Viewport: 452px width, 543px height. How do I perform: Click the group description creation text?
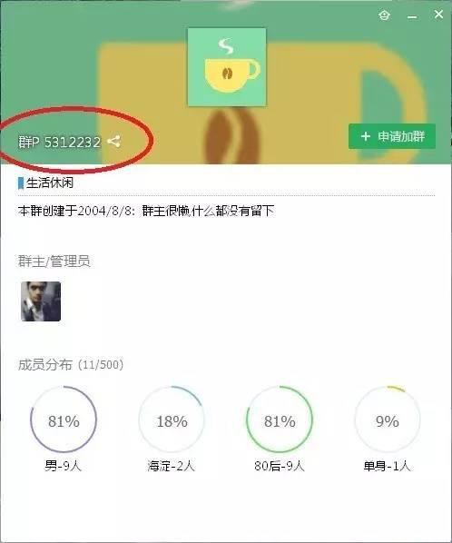coord(146,211)
